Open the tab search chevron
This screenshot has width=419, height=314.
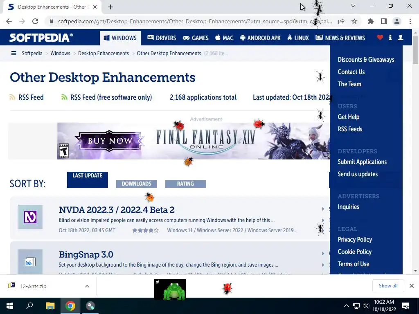click(x=353, y=6)
